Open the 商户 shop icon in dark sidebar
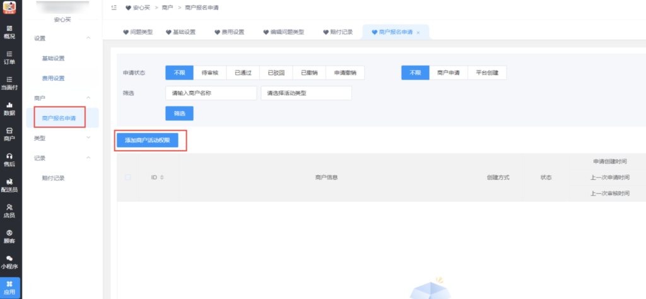 coord(9,134)
